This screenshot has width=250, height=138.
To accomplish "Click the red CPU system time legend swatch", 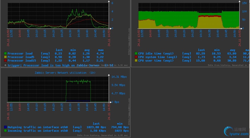I will coord(136,57).
